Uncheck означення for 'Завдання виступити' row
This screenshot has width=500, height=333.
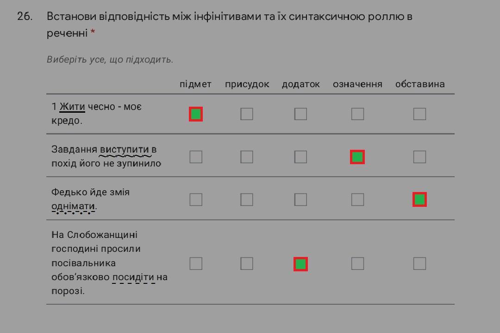tap(357, 157)
